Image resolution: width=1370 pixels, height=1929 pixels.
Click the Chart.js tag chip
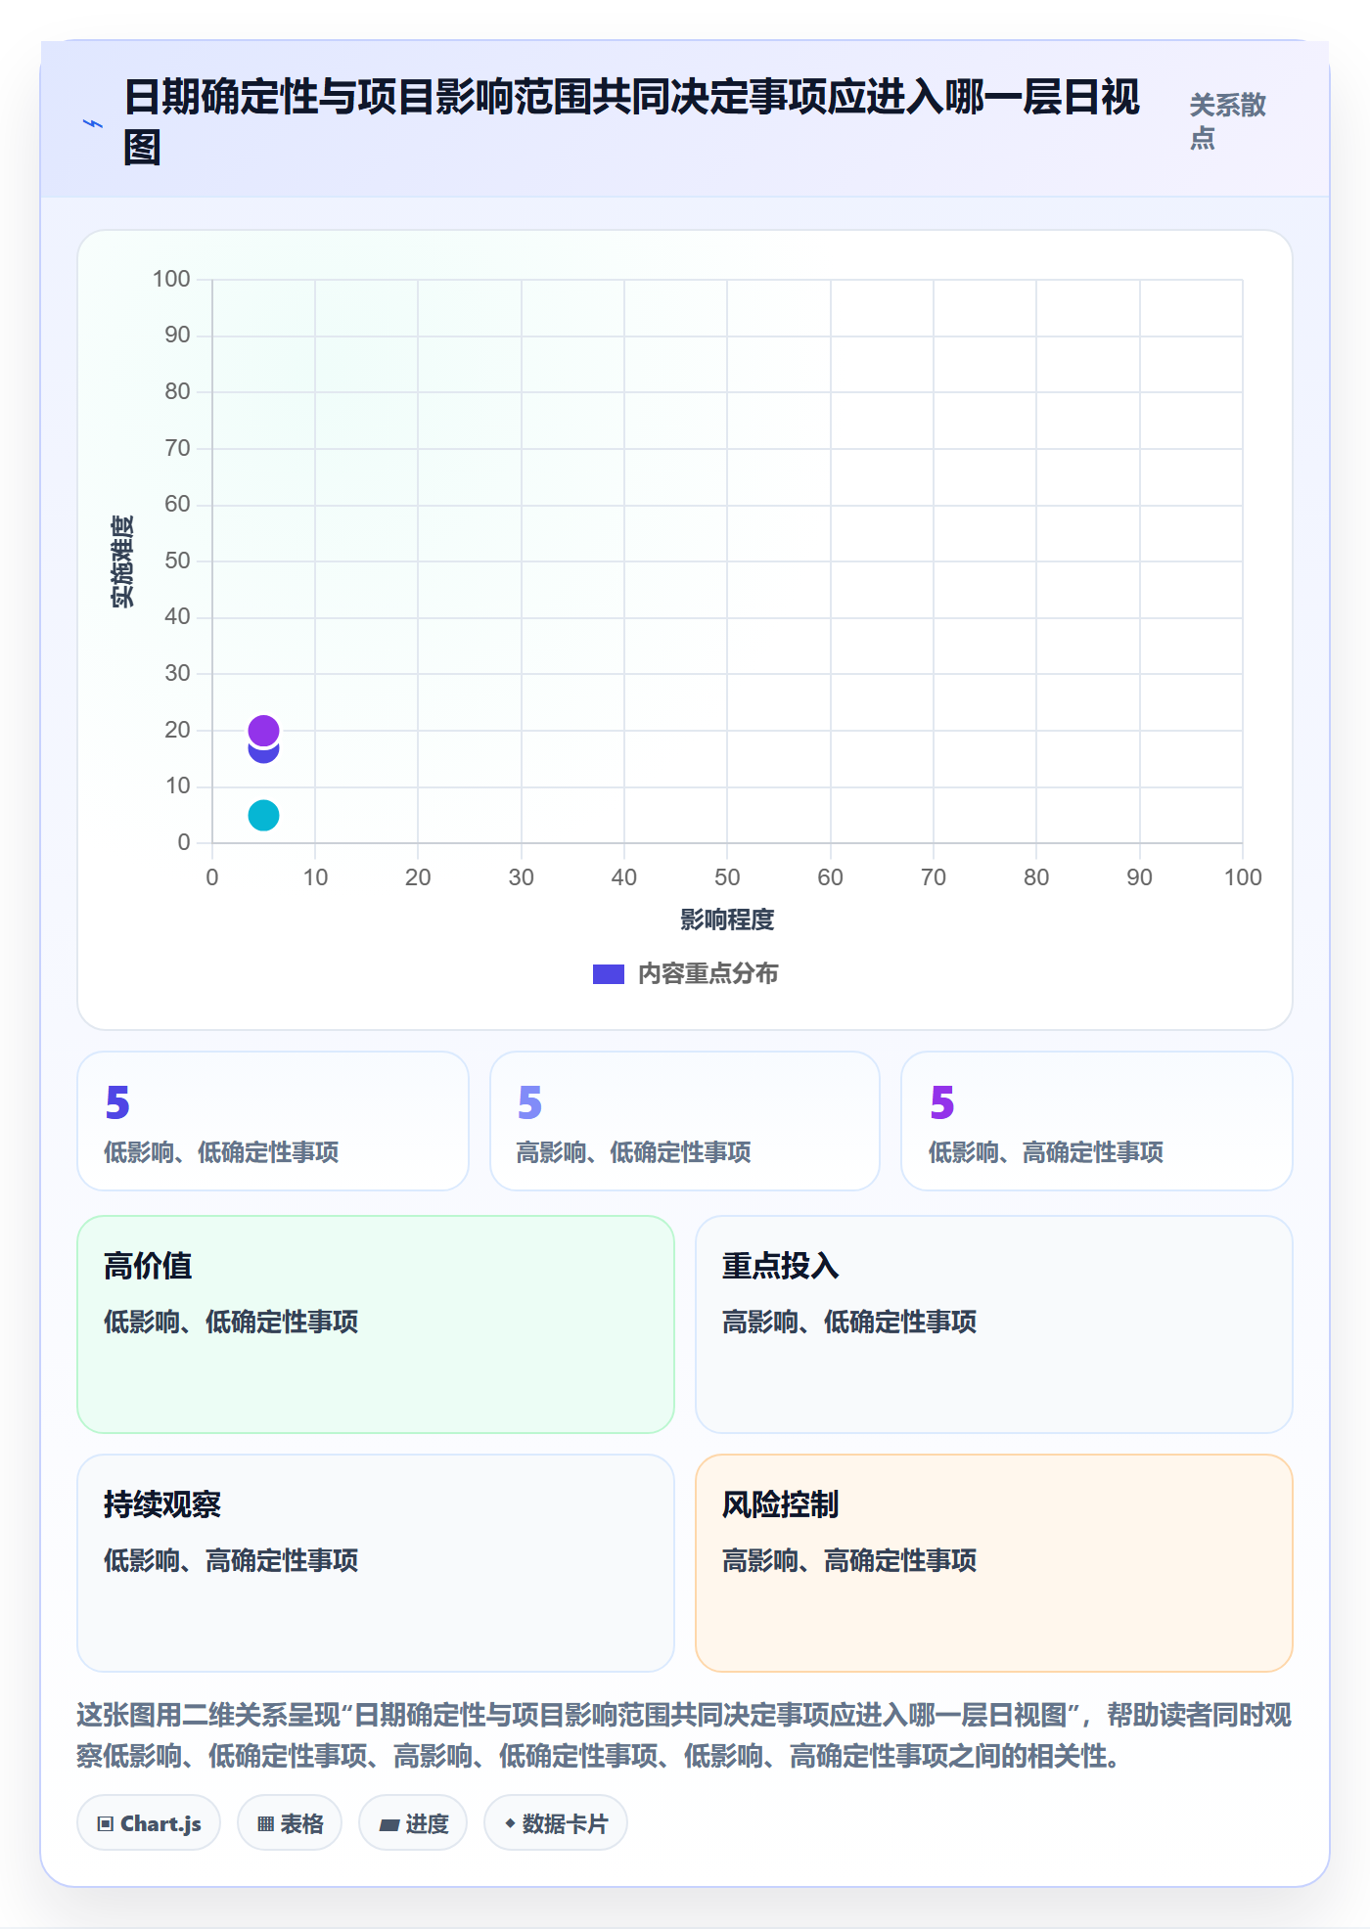(149, 1823)
